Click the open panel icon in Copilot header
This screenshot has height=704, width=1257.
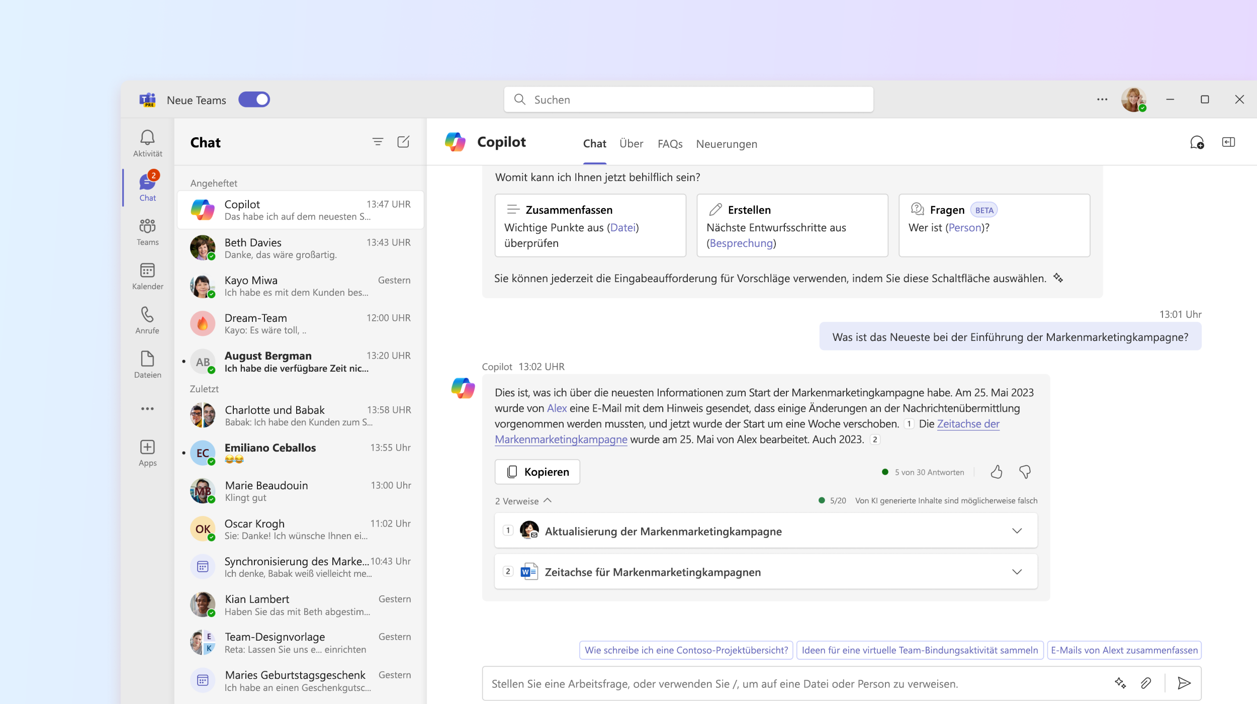(1228, 142)
